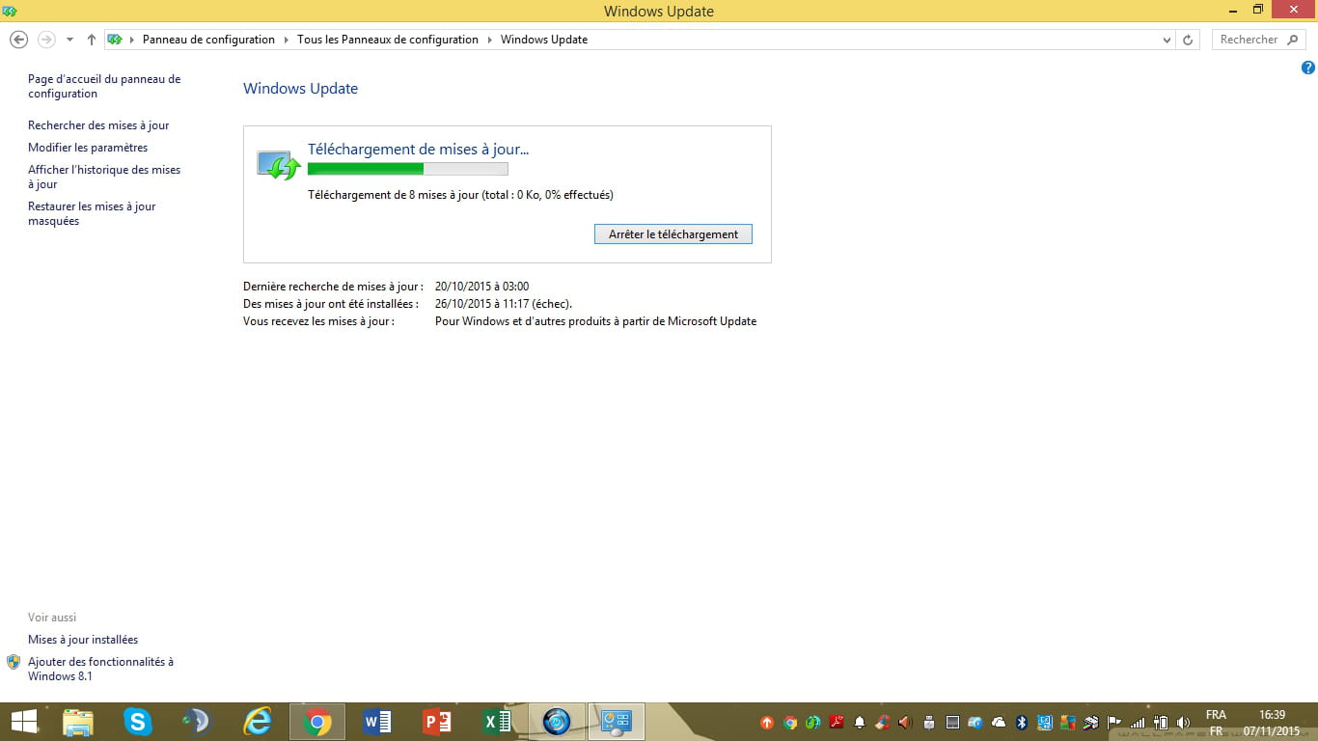Click the search magnifier icon

pyautogui.click(x=1295, y=40)
